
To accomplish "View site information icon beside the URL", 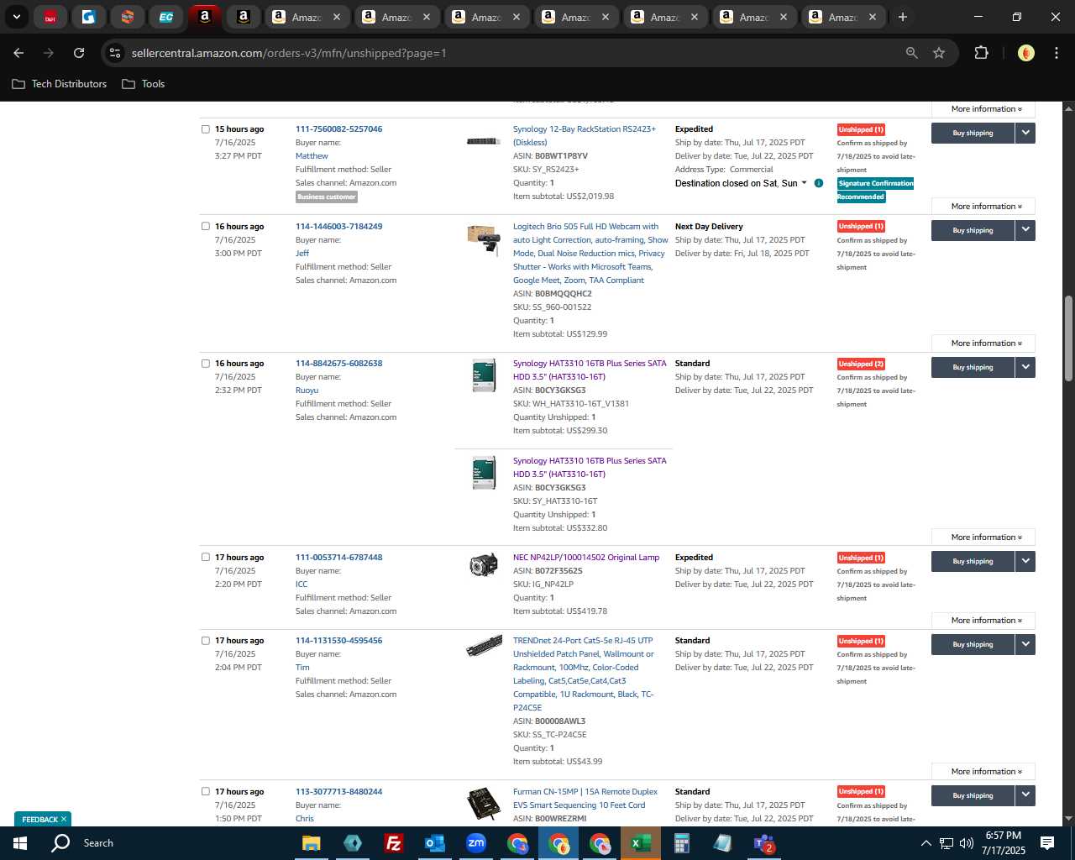I will click(115, 53).
